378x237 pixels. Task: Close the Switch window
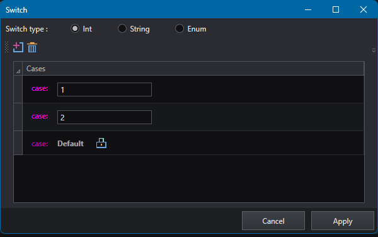364,9
